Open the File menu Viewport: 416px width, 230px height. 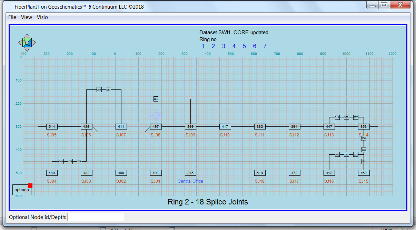click(12, 17)
